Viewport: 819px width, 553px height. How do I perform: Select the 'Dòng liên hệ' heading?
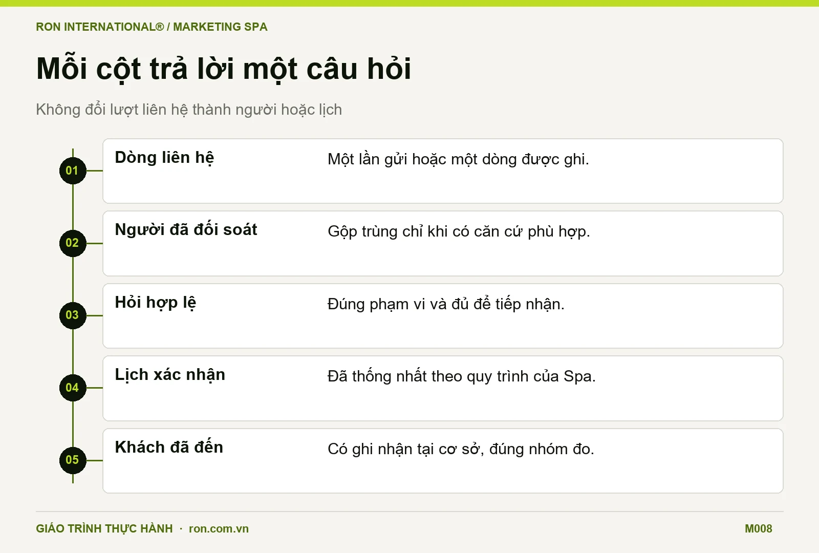pos(164,158)
